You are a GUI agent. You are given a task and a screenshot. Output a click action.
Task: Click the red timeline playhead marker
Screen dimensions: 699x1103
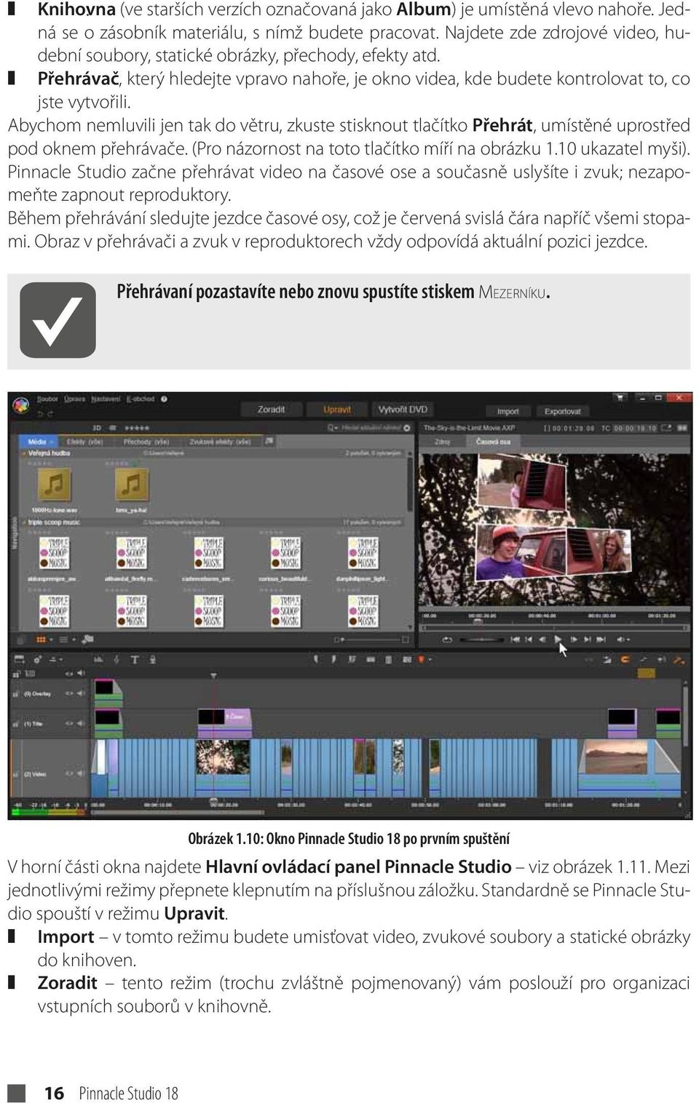(213, 677)
